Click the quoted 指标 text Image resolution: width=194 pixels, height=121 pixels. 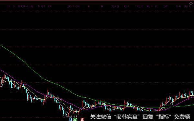(164, 117)
